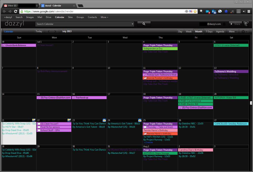Open the 'TaSheena's Wedding' event on July 13
The width and height of the screenshot is (253, 172).
click(x=231, y=72)
